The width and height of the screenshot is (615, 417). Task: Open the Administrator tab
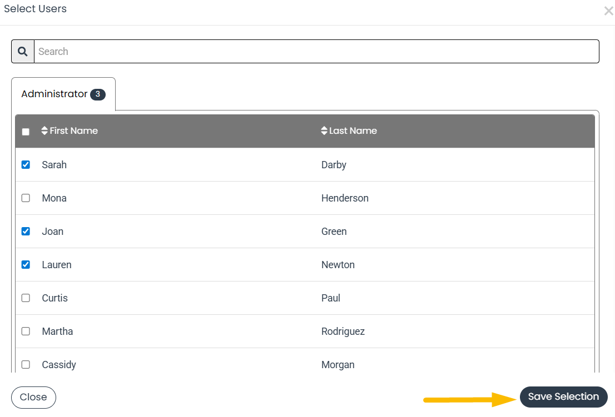point(63,94)
